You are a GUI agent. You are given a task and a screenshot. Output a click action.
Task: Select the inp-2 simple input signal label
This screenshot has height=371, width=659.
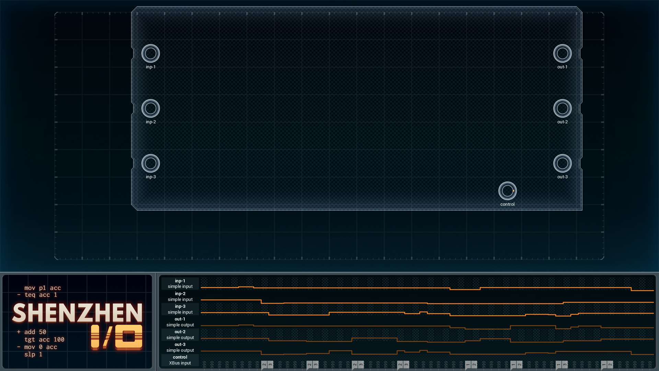coord(180,296)
